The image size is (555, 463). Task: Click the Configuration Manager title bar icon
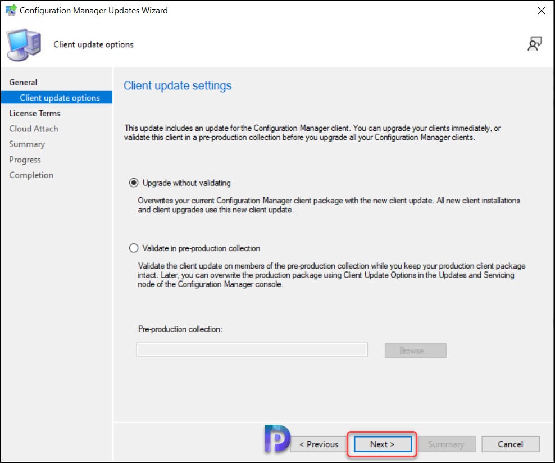tap(11, 10)
